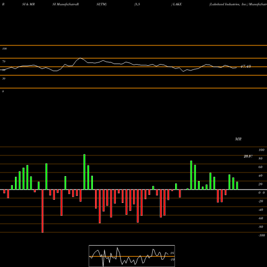Click the MR axis label 40
This screenshot has height=267, width=267.
pos(261,176)
